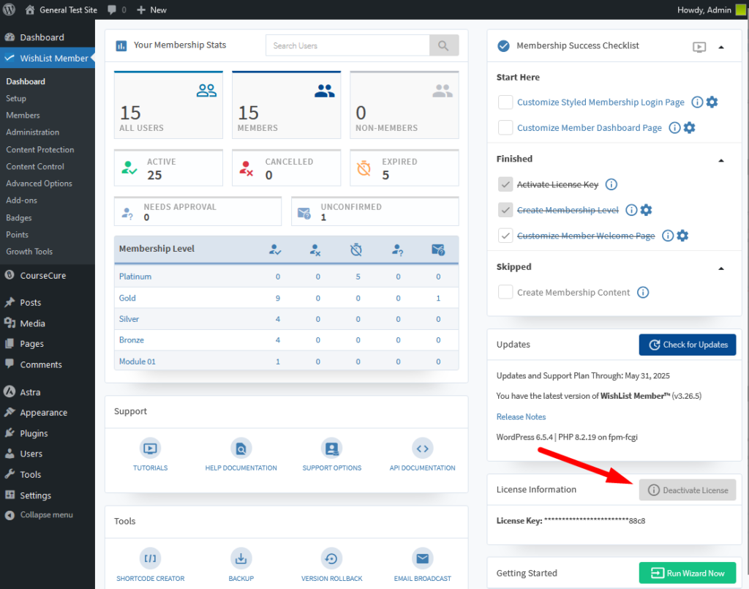Viewport: 749px width, 589px height.
Task: Check the Customize Styled Membership Login Page box
Action: [505, 102]
